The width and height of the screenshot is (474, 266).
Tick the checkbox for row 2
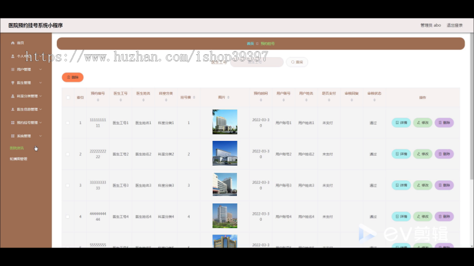click(x=68, y=154)
